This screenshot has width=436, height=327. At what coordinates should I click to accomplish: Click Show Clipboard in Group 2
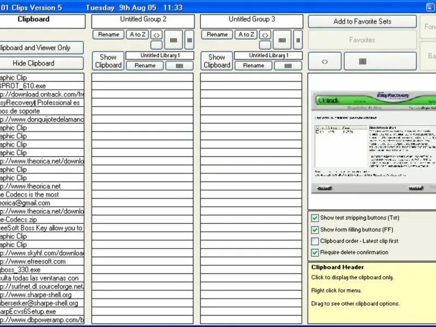pyautogui.click(x=108, y=61)
